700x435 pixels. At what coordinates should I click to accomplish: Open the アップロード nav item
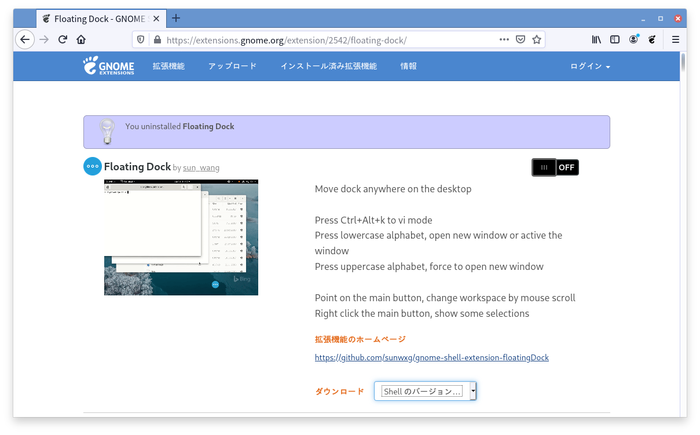pos(232,66)
